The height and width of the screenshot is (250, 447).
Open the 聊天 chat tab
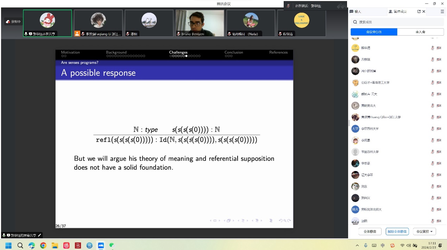pyautogui.click(x=355, y=12)
